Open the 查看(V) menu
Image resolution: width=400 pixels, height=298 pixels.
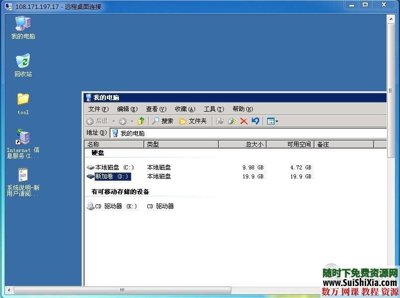coord(156,109)
